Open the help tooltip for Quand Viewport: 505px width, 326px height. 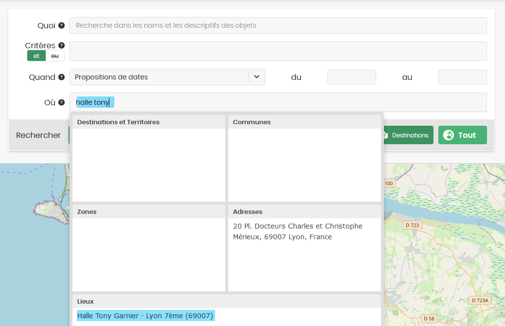61,77
